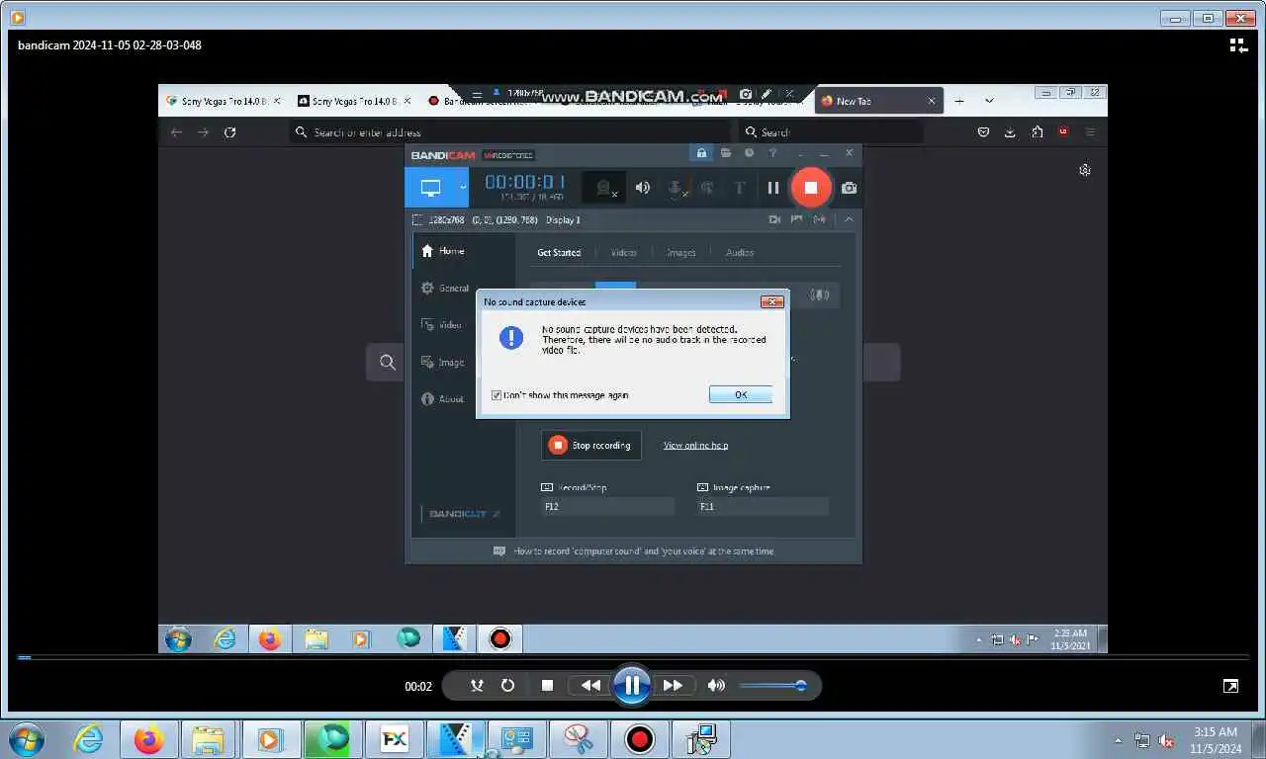Collapse the Bandicam panel with chevron arrow
Image resolution: width=1266 pixels, height=759 pixels.
849,219
